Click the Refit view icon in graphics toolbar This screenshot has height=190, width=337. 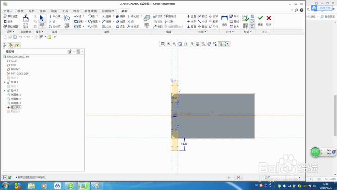163,44
